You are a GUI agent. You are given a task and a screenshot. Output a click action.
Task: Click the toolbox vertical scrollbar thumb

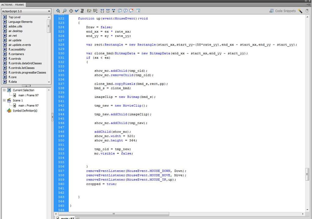tap(49, 26)
